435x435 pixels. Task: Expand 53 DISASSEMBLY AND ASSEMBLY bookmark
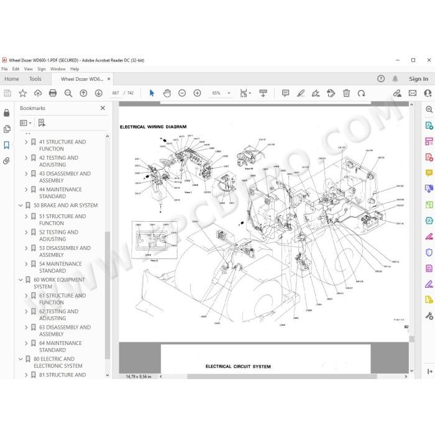pyautogui.click(x=26, y=248)
